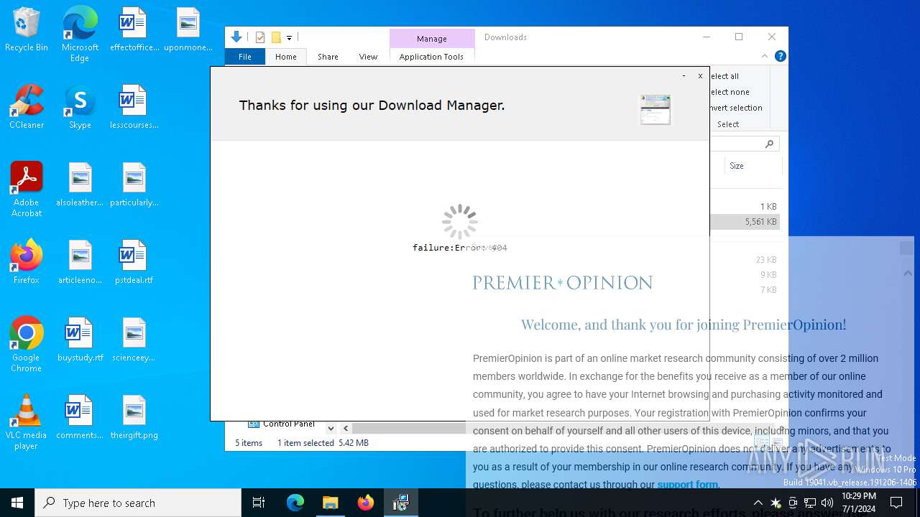Expand Customize Quick Access Toolbar dropdown
Viewport: 920px width, 517px height.
click(289, 37)
